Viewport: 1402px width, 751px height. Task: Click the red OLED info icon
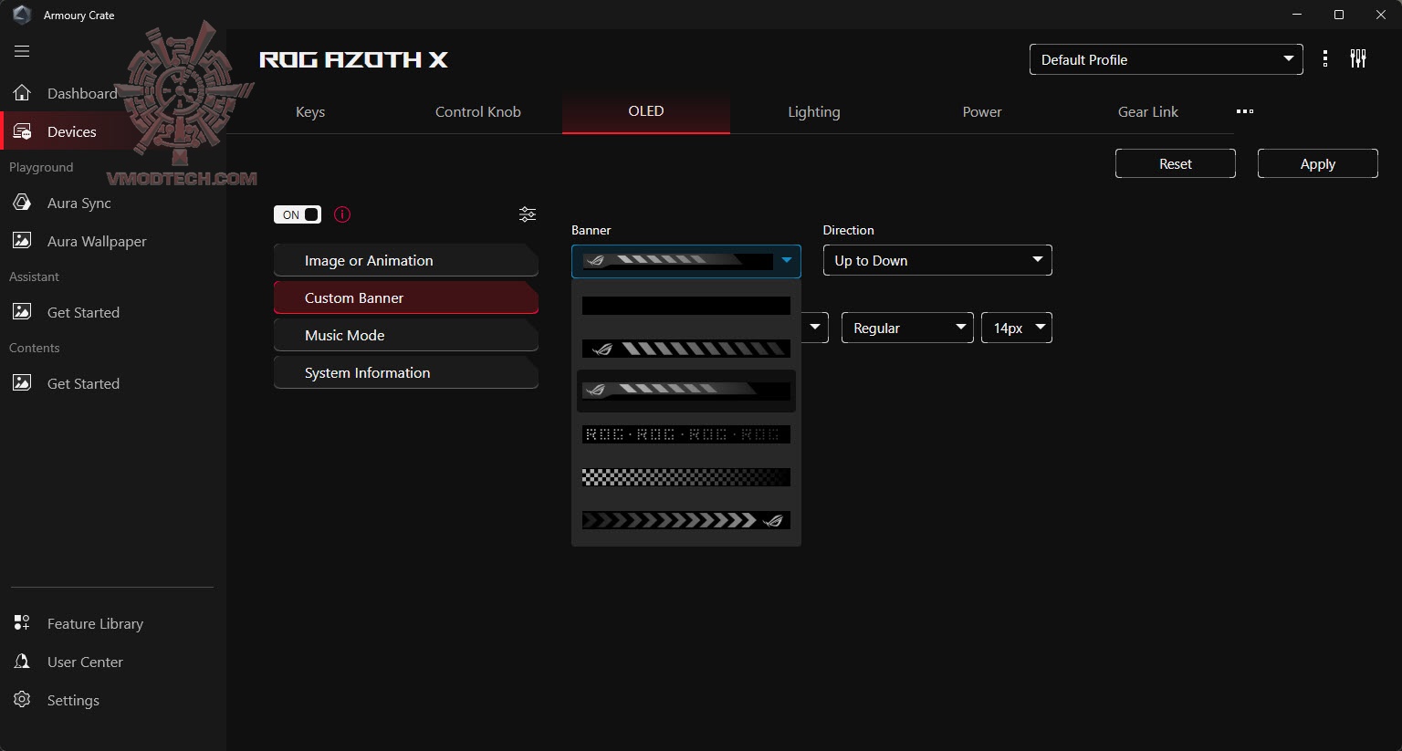coord(342,214)
